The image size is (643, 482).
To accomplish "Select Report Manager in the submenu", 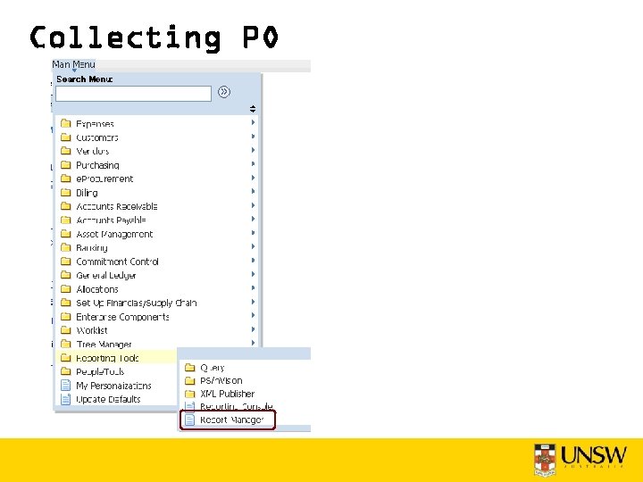I will [x=231, y=420].
